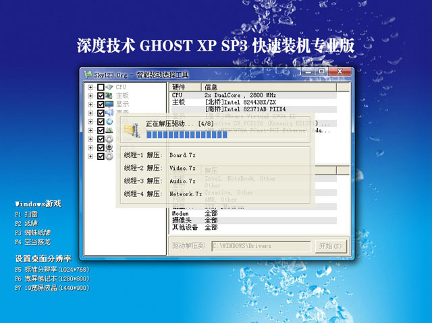Viewport: 432px width, 323px height.
Task: Expand the gear node above the webcam row
Action: tap(90, 139)
